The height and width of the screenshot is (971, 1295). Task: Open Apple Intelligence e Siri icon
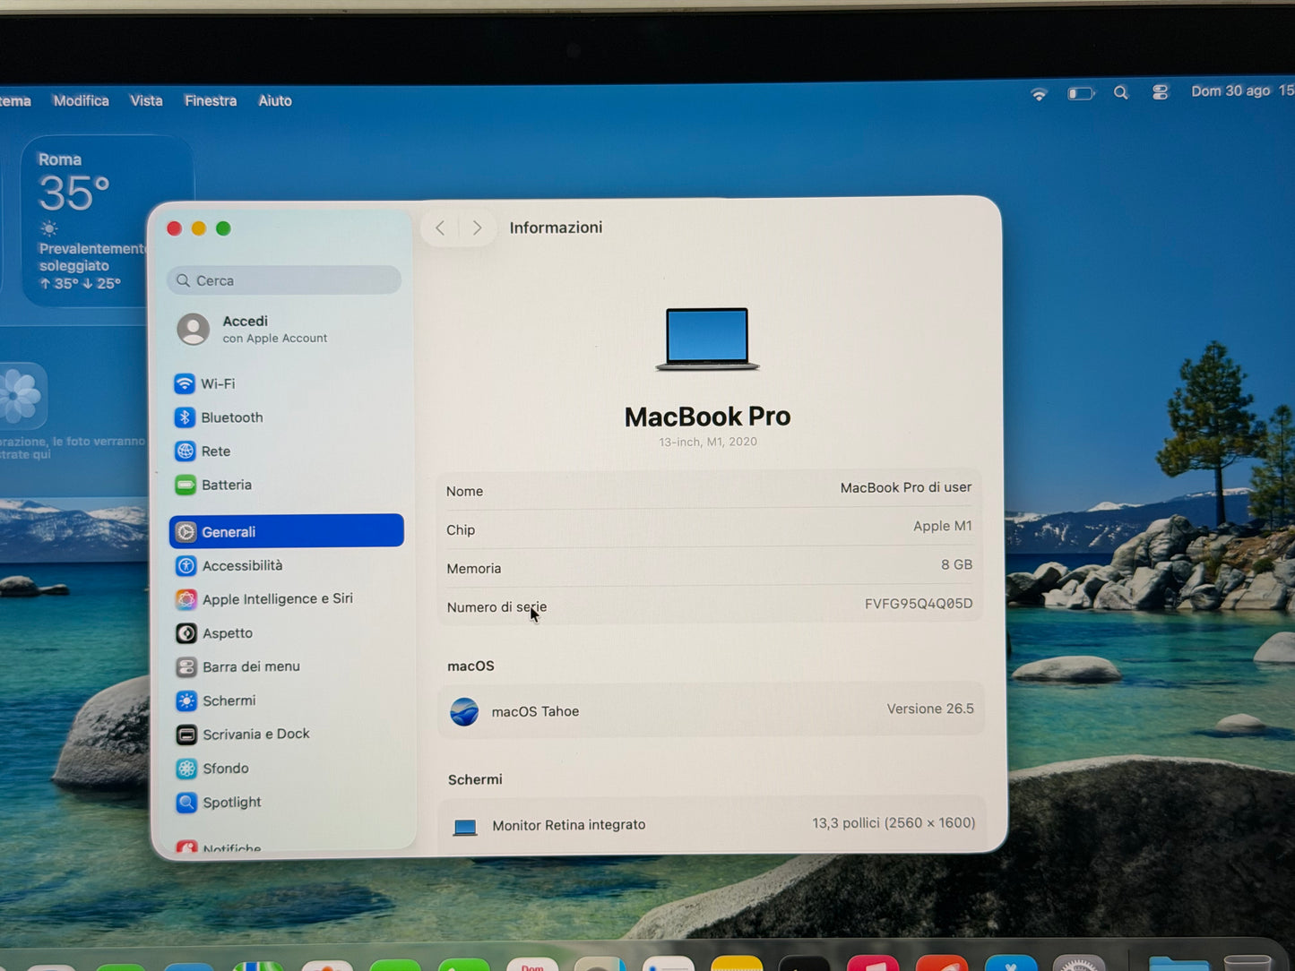(x=186, y=599)
